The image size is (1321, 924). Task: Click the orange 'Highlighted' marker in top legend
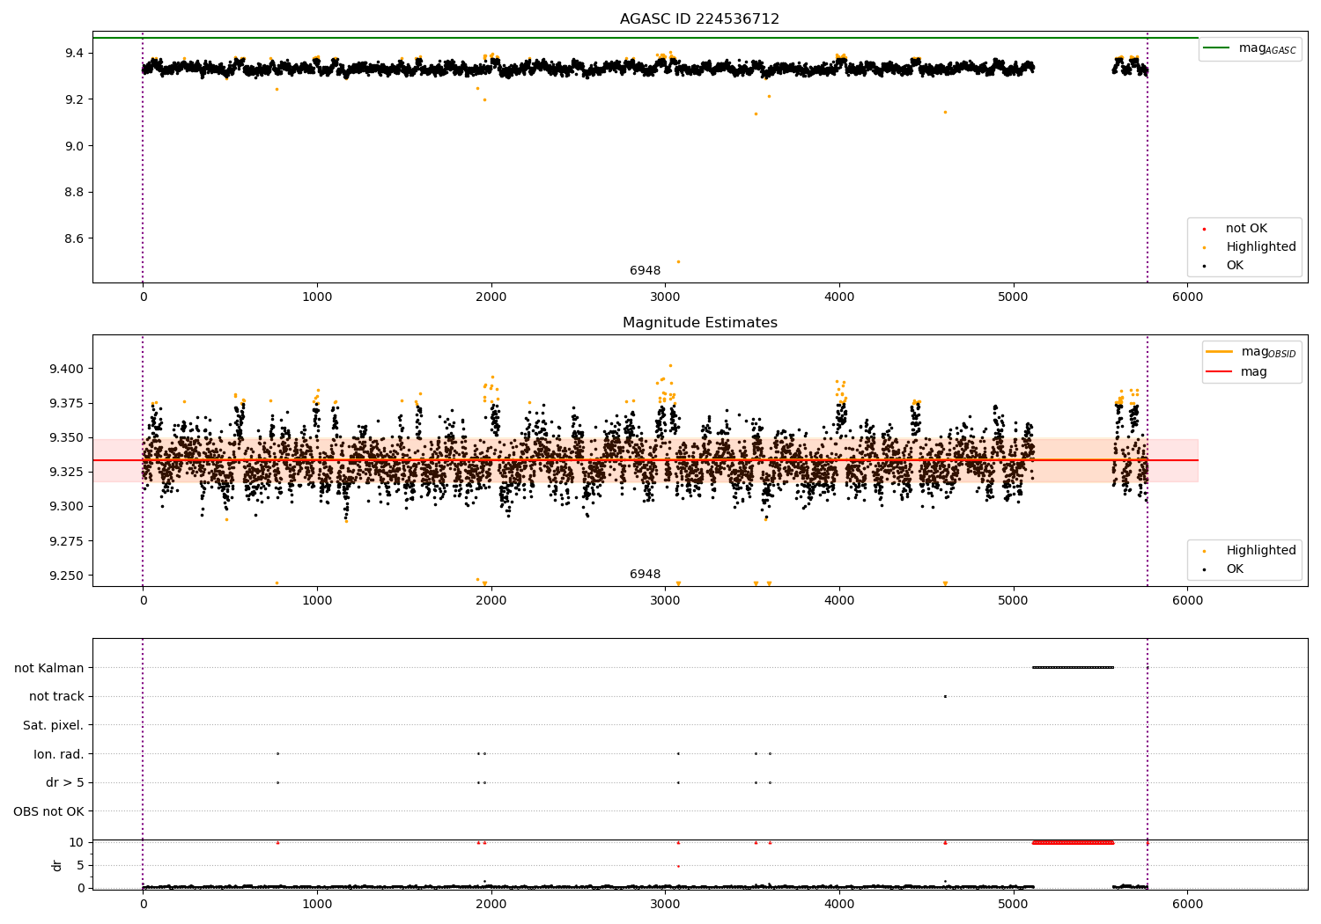pos(1204,247)
